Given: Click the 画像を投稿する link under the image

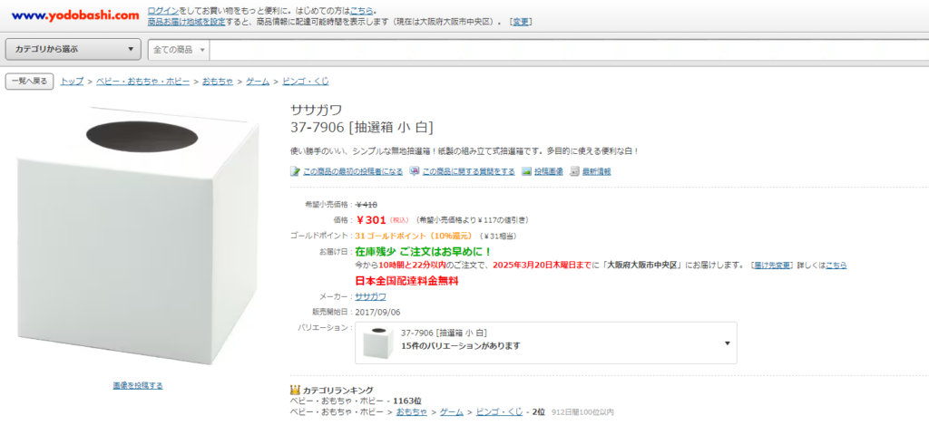Looking at the screenshot, I should coord(138,385).
